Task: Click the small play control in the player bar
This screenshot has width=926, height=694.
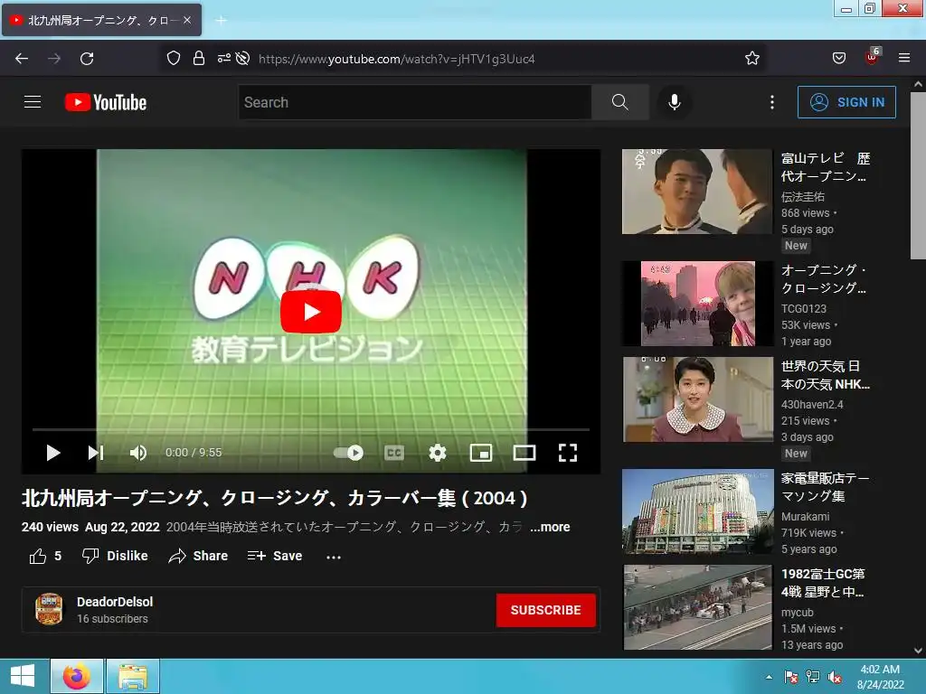Action: pos(53,453)
